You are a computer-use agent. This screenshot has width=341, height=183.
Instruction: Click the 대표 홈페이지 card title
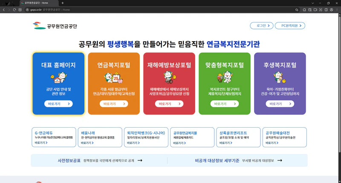coord(58,65)
